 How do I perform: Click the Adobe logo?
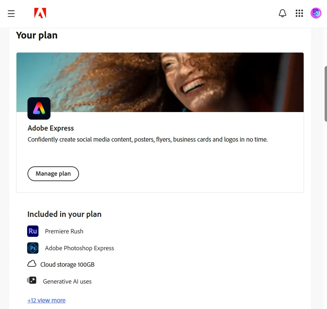pos(40,13)
